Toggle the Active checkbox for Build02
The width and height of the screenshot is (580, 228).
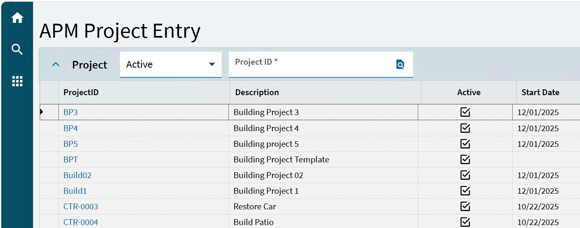pyautogui.click(x=465, y=175)
